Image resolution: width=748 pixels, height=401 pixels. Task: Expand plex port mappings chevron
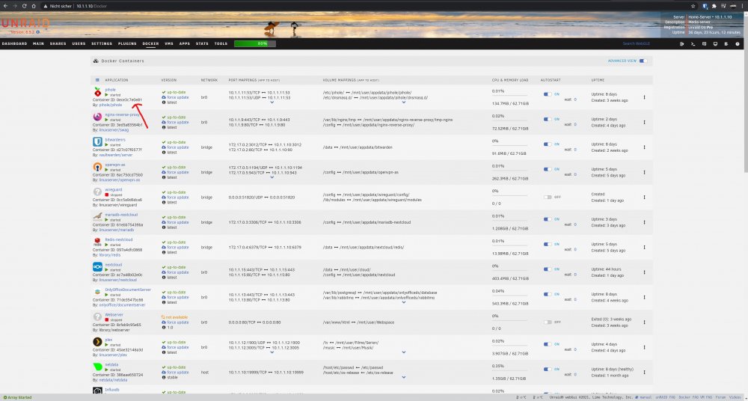coord(272,352)
